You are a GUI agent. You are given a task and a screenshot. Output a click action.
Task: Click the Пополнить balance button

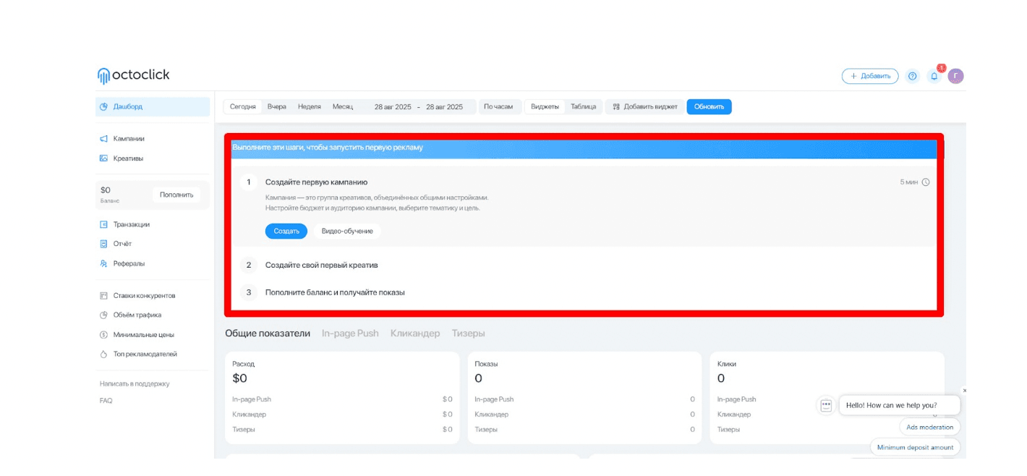[176, 195]
